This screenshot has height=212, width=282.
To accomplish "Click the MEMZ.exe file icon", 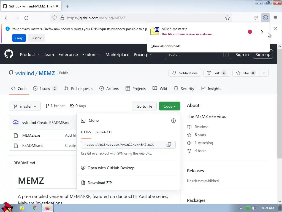I will click(x=16, y=135).
